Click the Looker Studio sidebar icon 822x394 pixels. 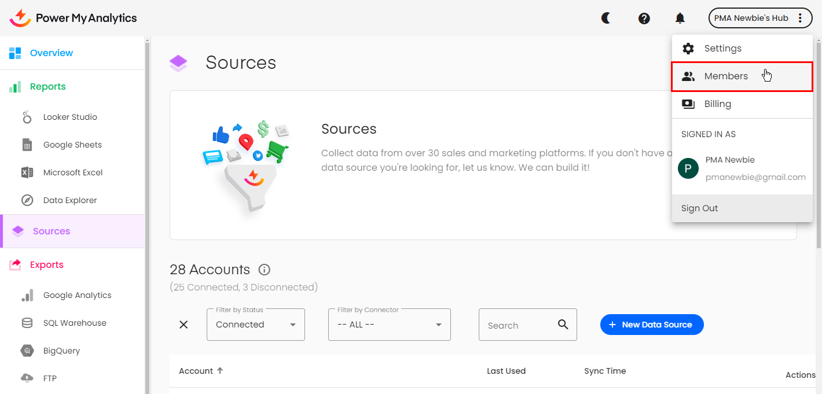click(27, 117)
